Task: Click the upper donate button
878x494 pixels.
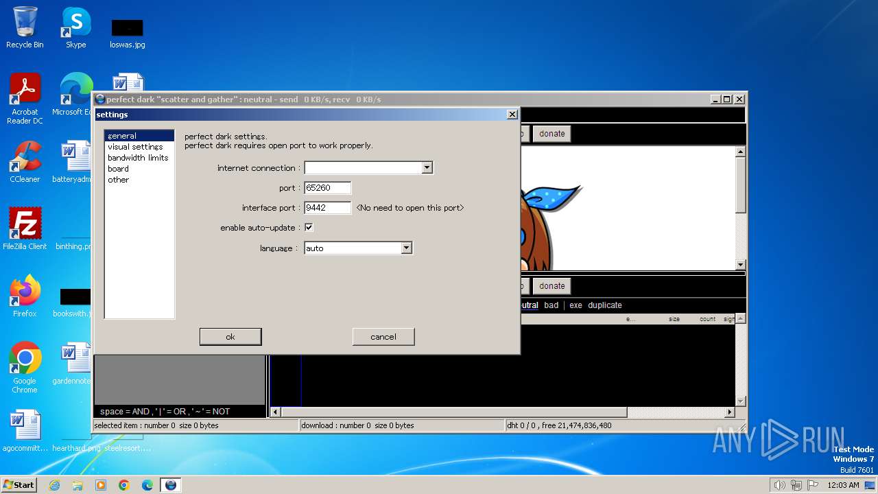Action: (552, 134)
